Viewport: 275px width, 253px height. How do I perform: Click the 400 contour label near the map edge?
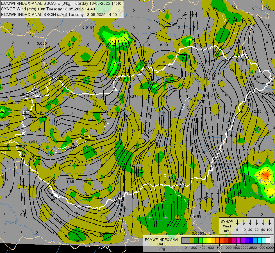(x=272, y=197)
